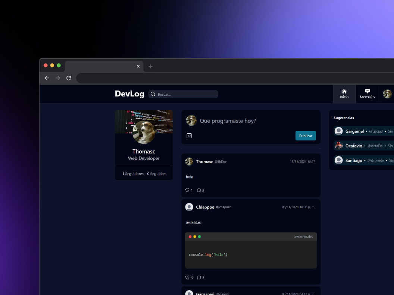Click the DevLog logo
This screenshot has width=394, height=295.
pyautogui.click(x=130, y=94)
